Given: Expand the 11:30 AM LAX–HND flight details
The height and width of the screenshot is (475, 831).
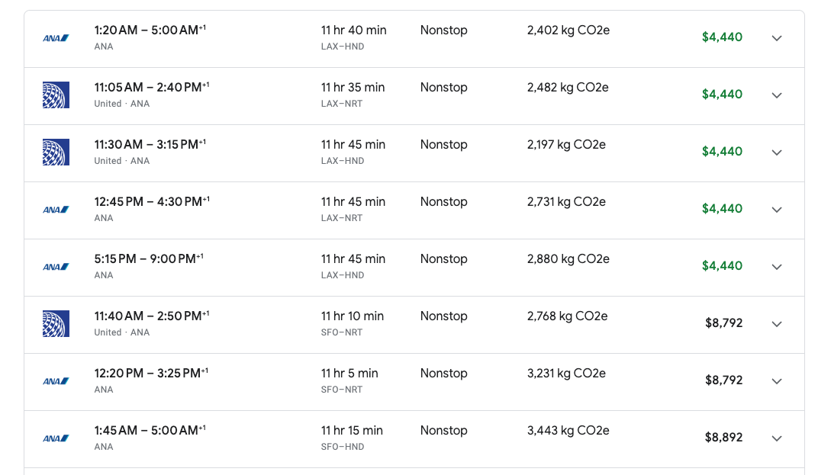Looking at the screenshot, I should [x=776, y=152].
